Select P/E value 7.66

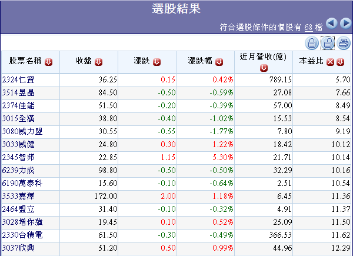tap(343, 92)
